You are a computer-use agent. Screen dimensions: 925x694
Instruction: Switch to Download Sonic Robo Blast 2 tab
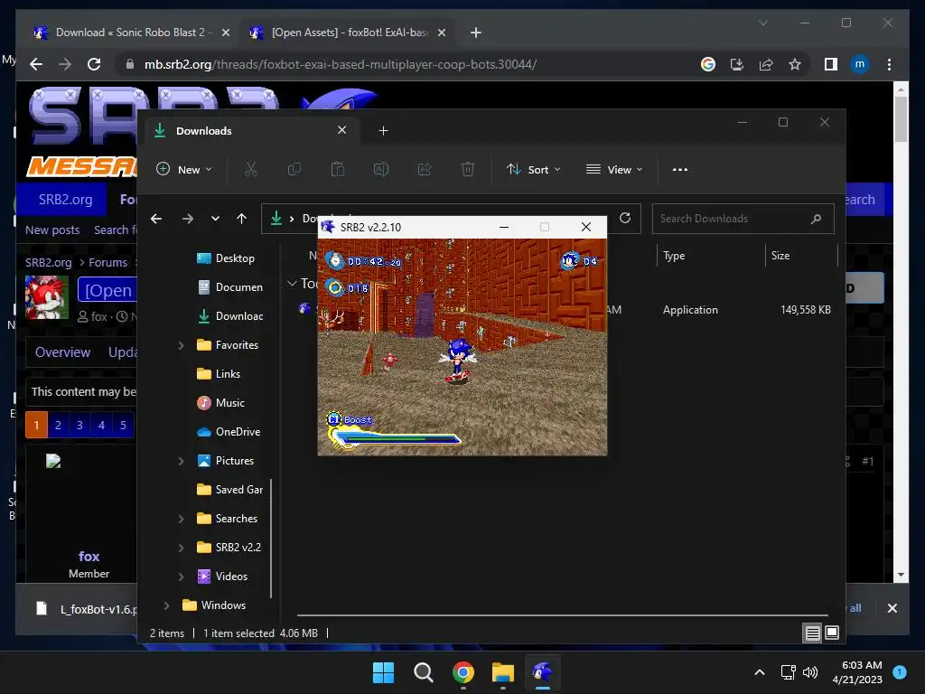point(132,33)
